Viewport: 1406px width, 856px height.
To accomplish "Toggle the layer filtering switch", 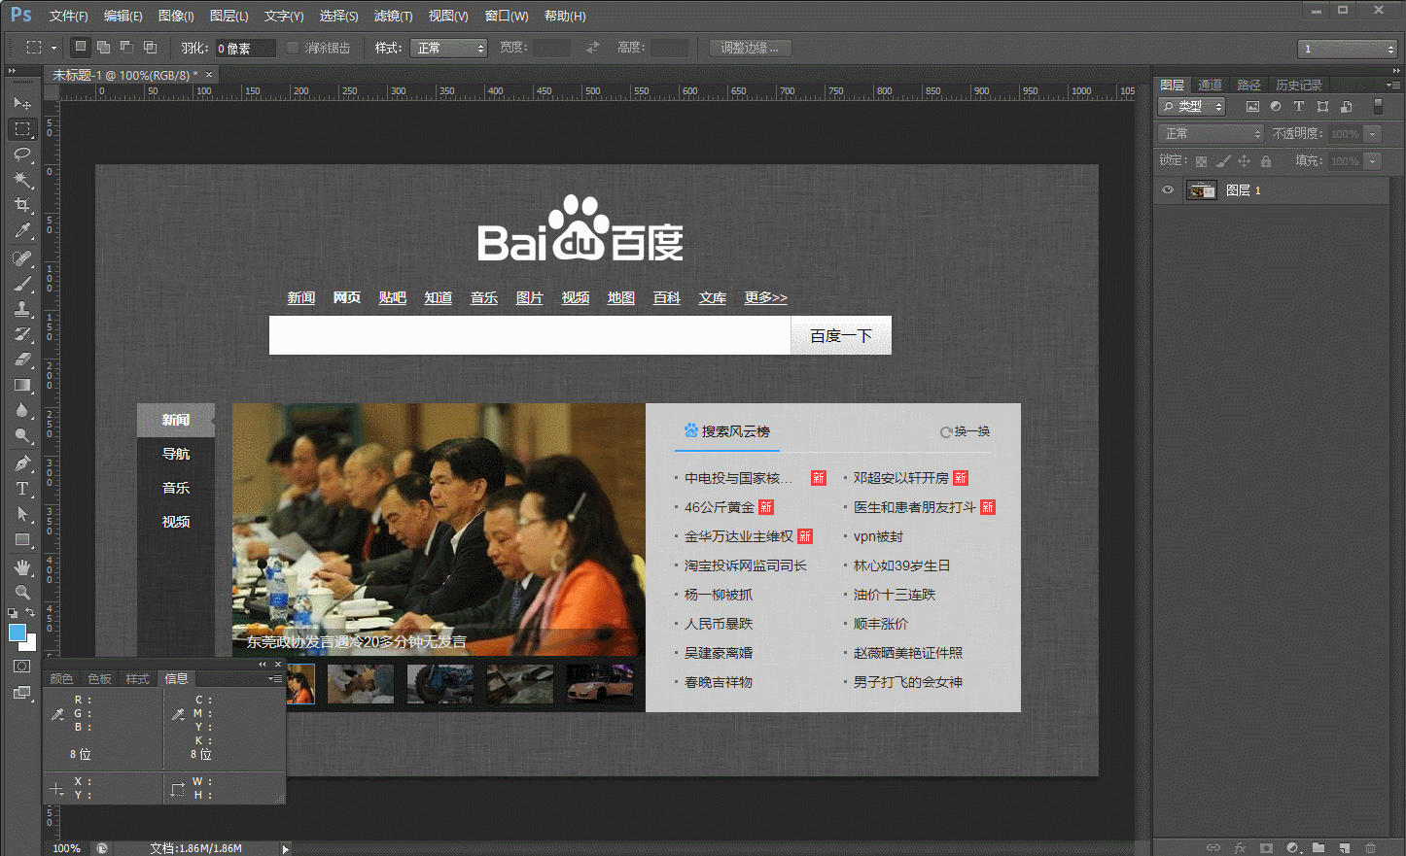I will [x=1378, y=107].
